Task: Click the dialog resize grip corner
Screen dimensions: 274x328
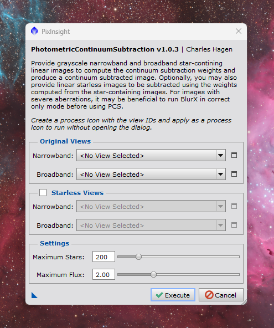Action: pyautogui.click(x=244, y=302)
